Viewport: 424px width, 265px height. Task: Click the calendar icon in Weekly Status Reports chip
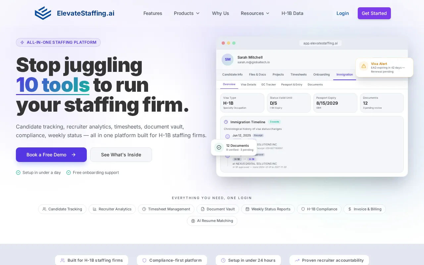pos(247,209)
